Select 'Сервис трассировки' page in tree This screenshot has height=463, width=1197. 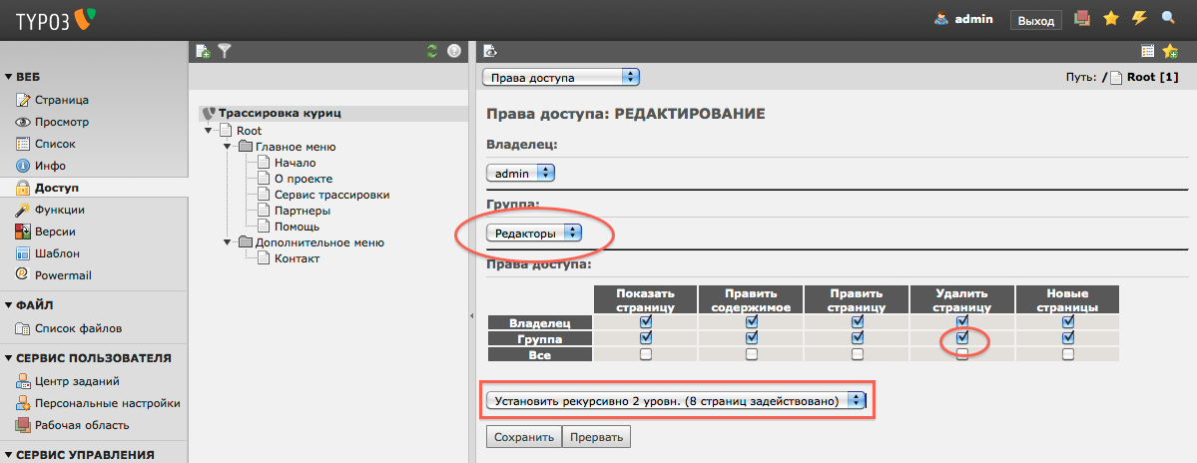[x=331, y=195]
